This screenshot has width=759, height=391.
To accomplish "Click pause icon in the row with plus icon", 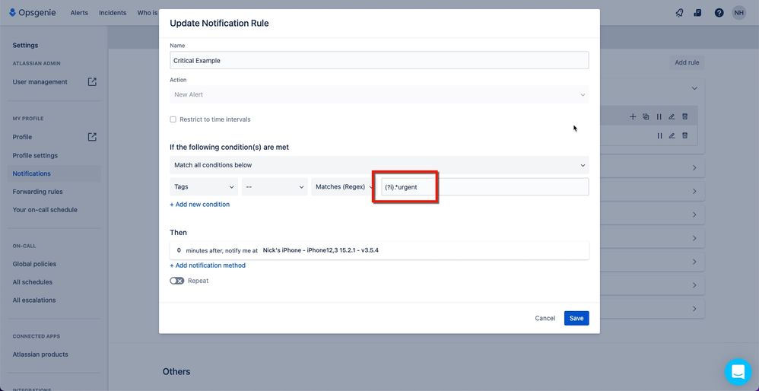I will pos(659,116).
